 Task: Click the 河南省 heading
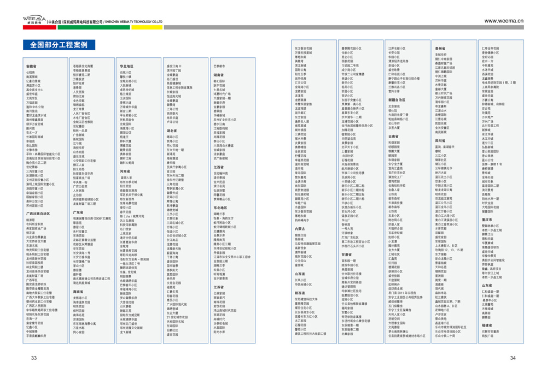click(x=125, y=171)
